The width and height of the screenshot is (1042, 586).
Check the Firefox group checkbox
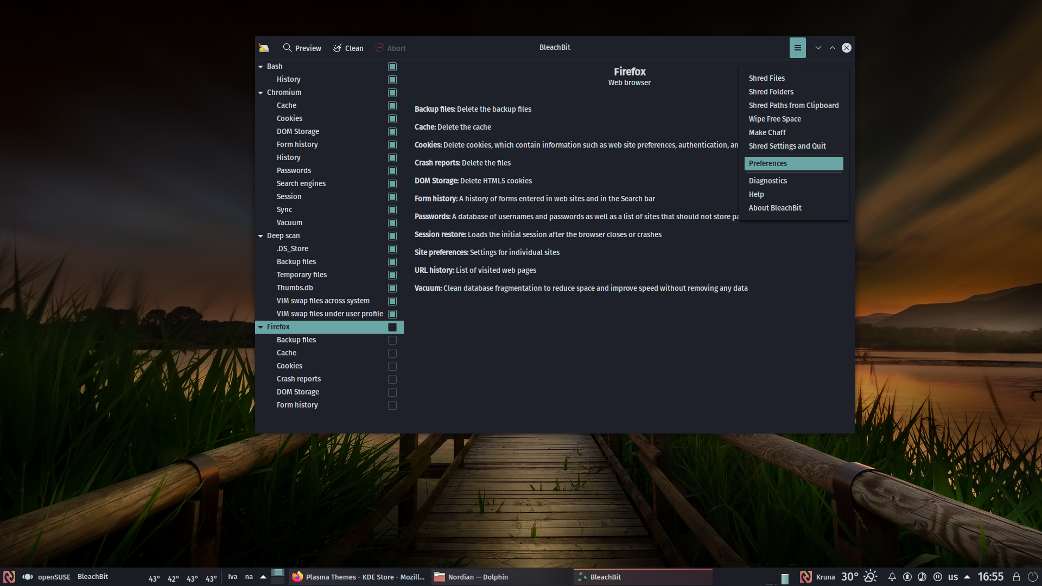(x=392, y=327)
